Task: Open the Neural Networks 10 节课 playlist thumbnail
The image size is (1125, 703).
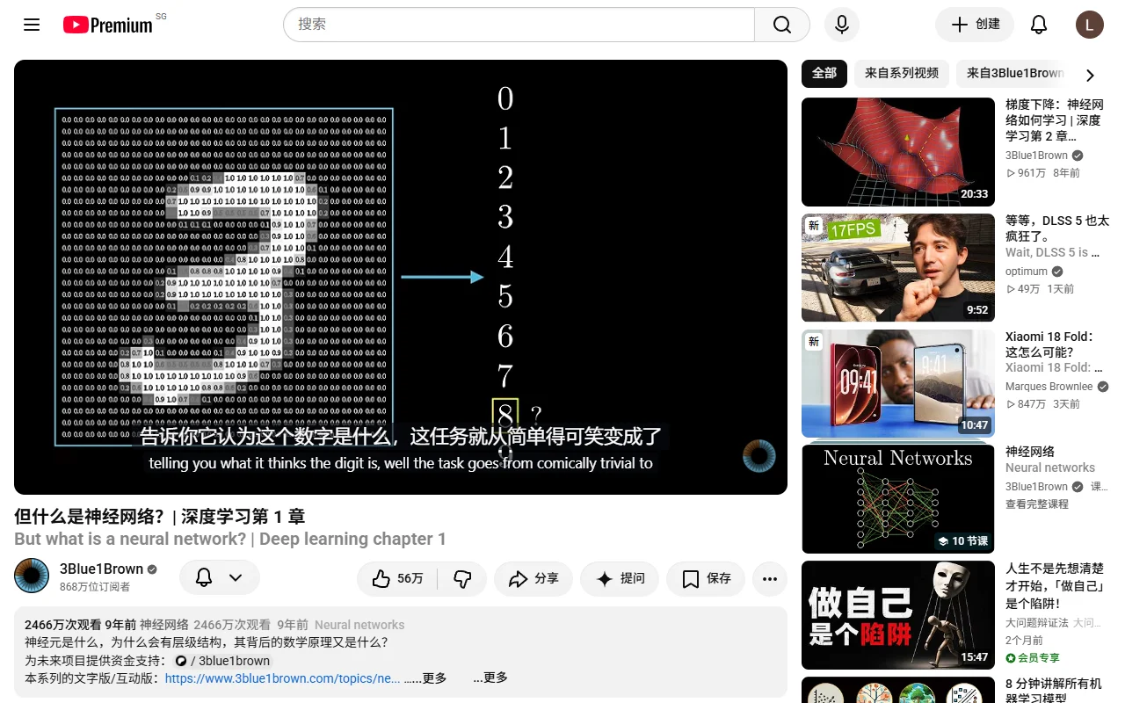Action: pyautogui.click(x=898, y=499)
